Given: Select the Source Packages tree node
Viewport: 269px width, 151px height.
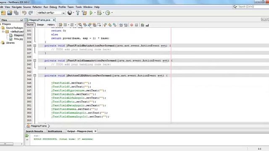Looking at the screenshot, I should pos(15,28).
